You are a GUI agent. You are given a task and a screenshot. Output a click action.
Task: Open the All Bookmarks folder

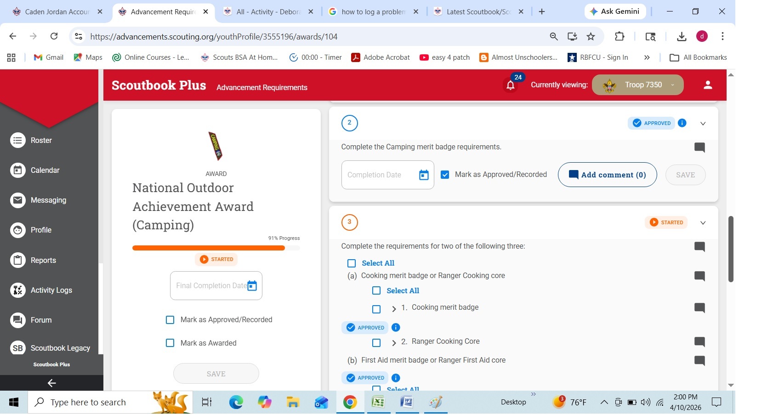click(x=698, y=57)
